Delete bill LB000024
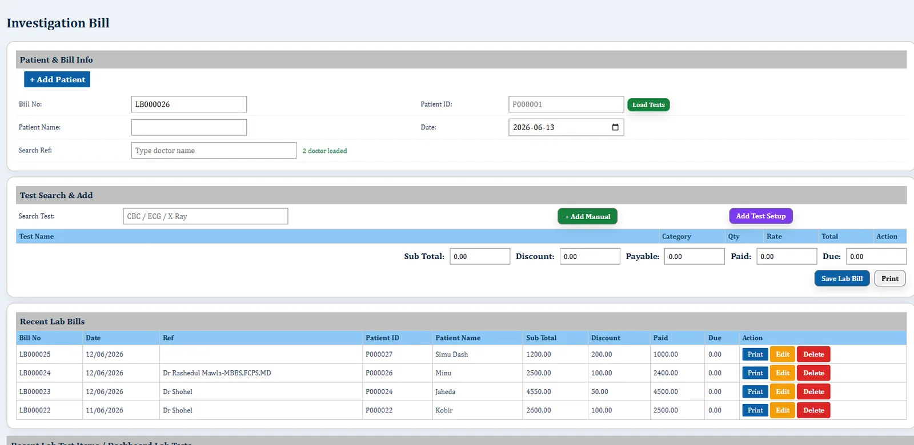Image resolution: width=914 pixels, height=445 pixels. coord(813,373)
